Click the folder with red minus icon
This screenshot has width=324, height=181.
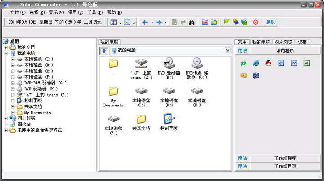pyautogui.click(x=205, y=22)
